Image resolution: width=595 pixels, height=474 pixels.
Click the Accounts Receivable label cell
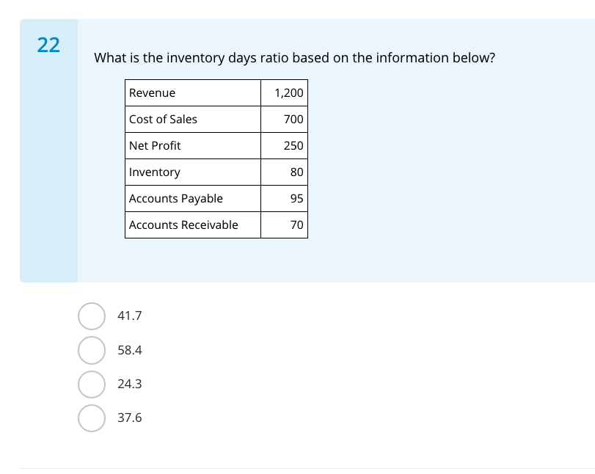point(192,225)
